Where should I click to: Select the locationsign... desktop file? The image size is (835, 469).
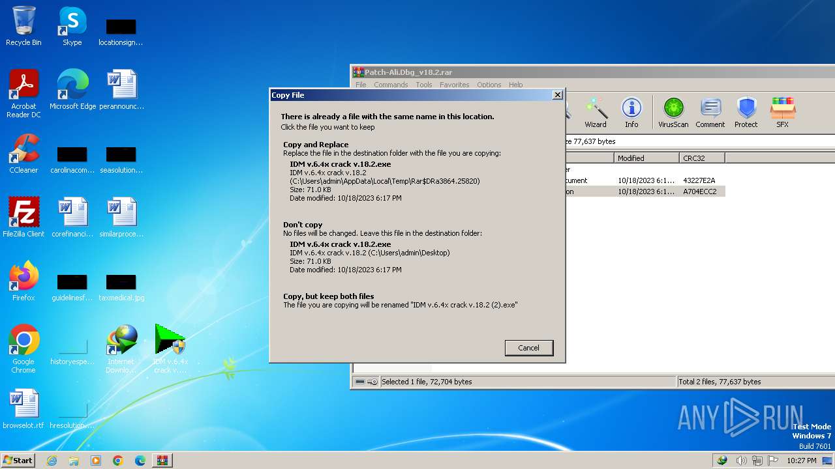[x=121, y=31]
